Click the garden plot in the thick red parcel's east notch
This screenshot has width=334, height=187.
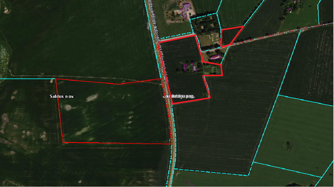[x=213, y=70]
